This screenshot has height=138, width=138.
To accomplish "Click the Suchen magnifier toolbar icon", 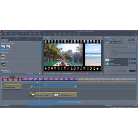I will (60, 34).
